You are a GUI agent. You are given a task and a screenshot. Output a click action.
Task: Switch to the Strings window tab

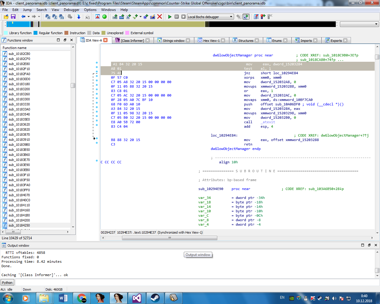click(x=173, y=41)
